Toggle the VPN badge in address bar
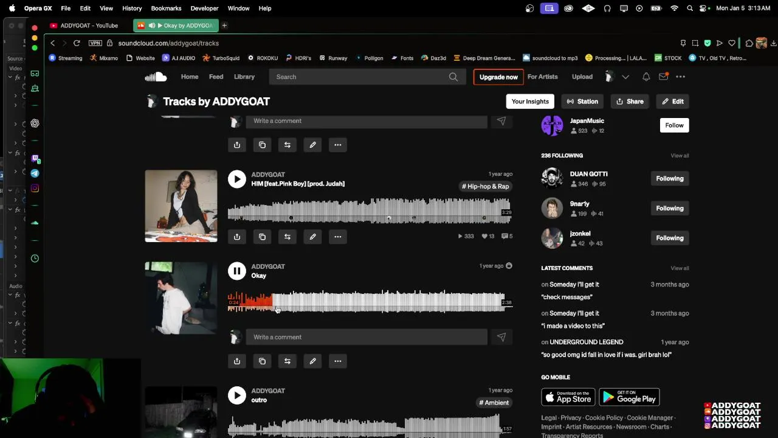 pos(95,43)
